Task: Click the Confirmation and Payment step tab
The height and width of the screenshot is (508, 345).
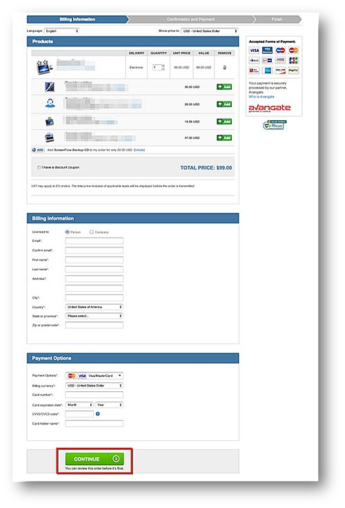Action: point(190,19)
